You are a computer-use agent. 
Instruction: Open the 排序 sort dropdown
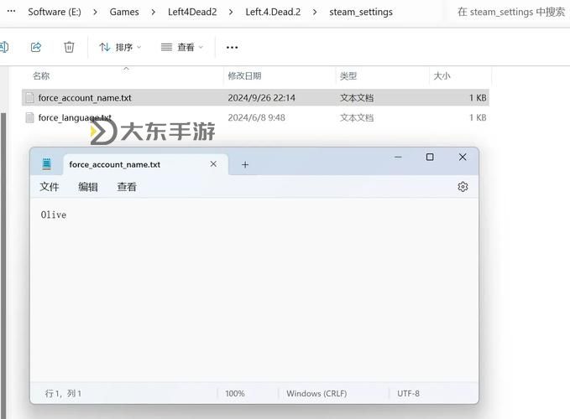[120, 47]
